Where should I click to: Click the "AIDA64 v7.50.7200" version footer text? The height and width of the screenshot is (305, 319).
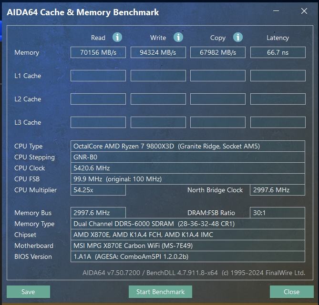click(x=194, y=273)
